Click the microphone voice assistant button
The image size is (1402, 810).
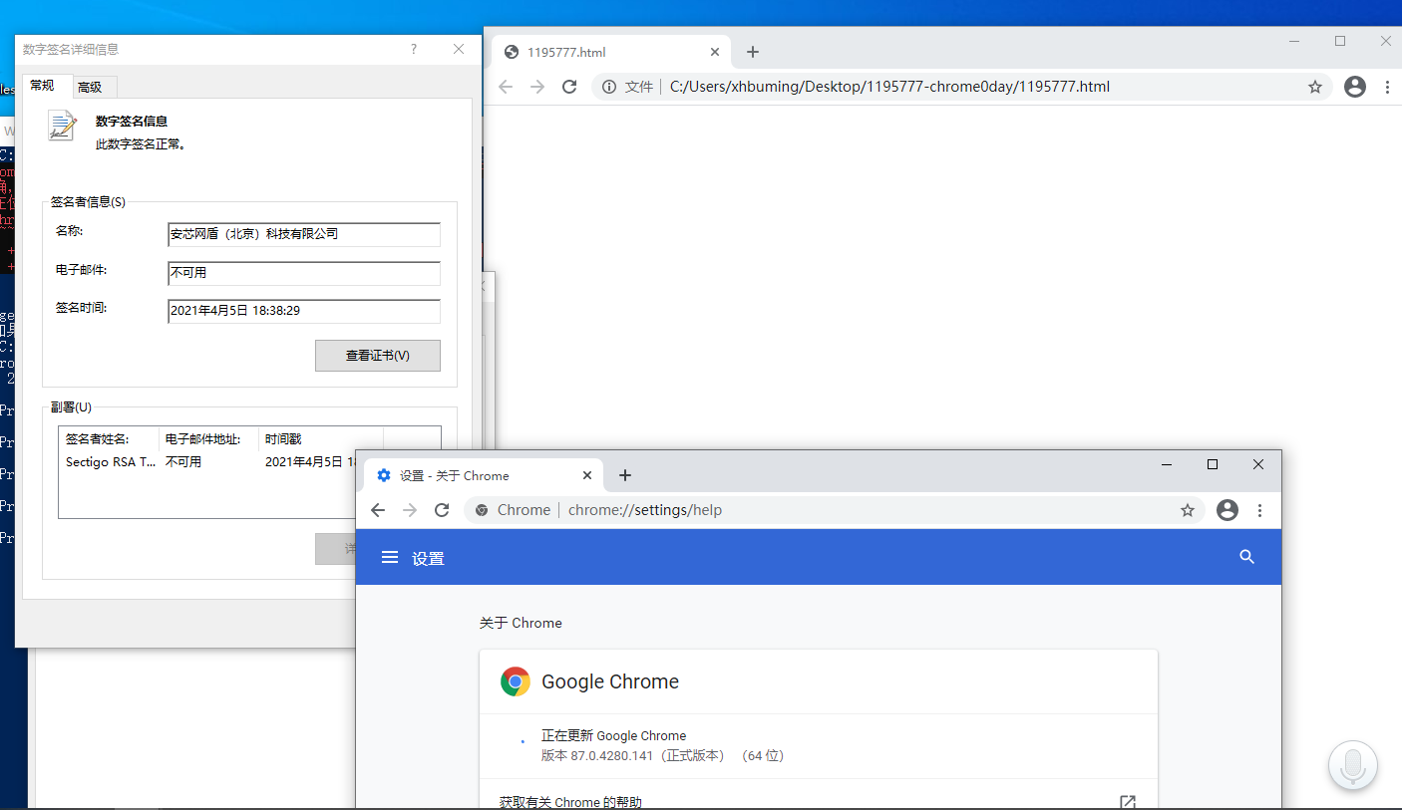coord(1353,765)
